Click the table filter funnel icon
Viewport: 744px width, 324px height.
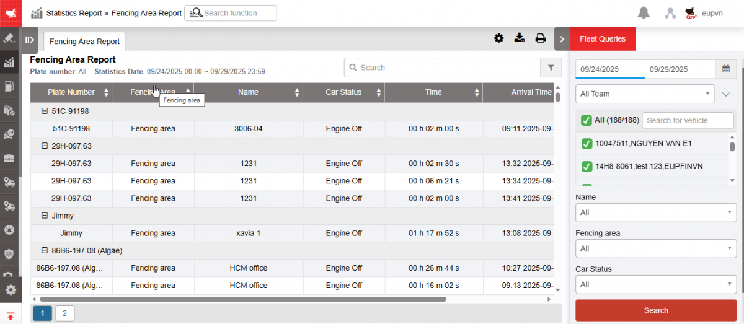(551, 68)
